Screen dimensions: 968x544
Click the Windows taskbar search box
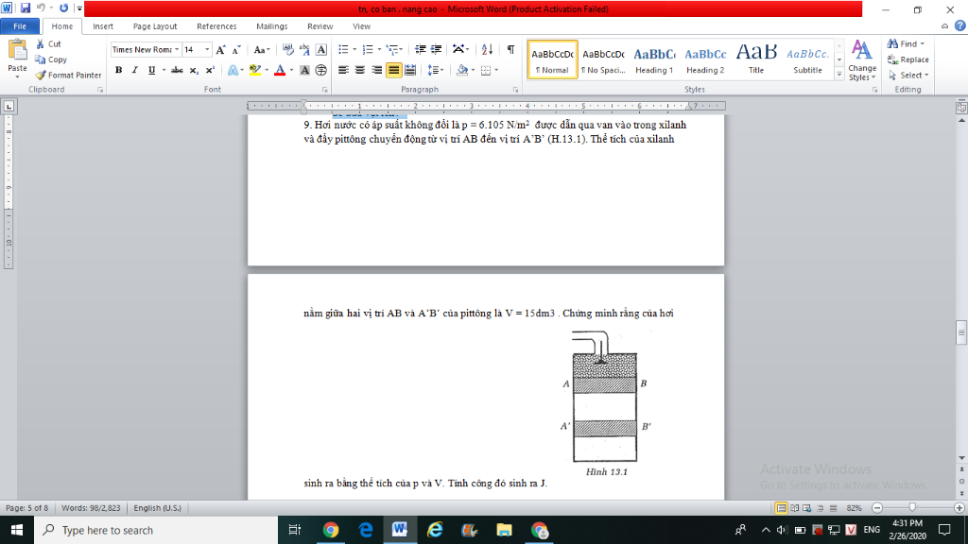click(x=156, y=530)
